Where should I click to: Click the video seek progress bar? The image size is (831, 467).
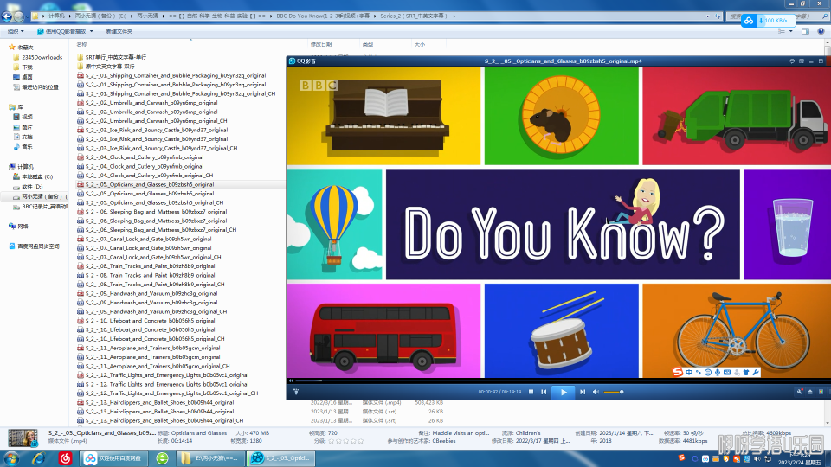(x=554, y=381)
